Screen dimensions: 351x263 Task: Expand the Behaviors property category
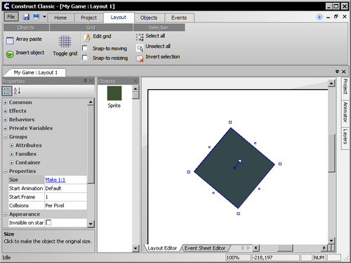(x=5, y=120)
